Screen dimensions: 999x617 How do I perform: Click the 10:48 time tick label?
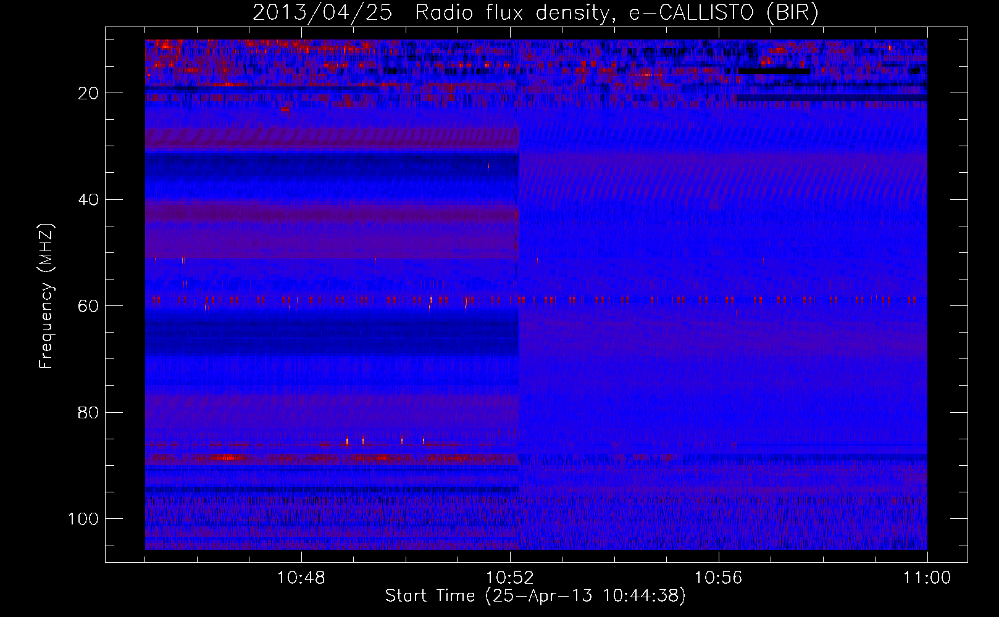click(x=301, y=578)
